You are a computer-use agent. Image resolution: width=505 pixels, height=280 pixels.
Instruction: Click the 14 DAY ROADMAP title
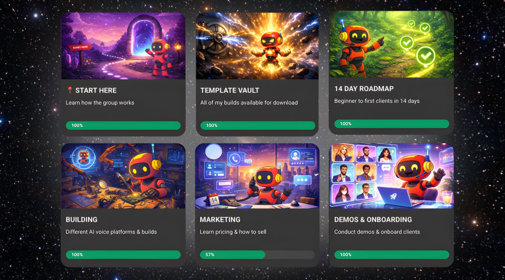tap(364, 89)
